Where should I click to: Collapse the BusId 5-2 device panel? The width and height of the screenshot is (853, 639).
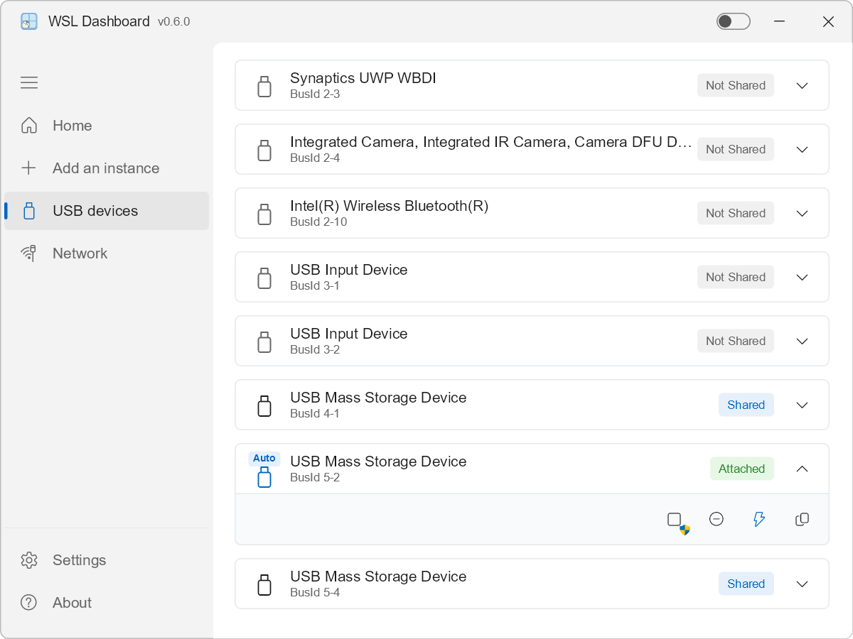pos(802,469)
